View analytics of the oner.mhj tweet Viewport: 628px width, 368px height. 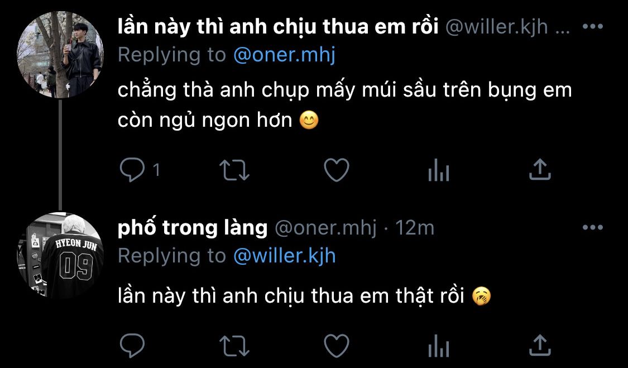[x=439, y=346]
